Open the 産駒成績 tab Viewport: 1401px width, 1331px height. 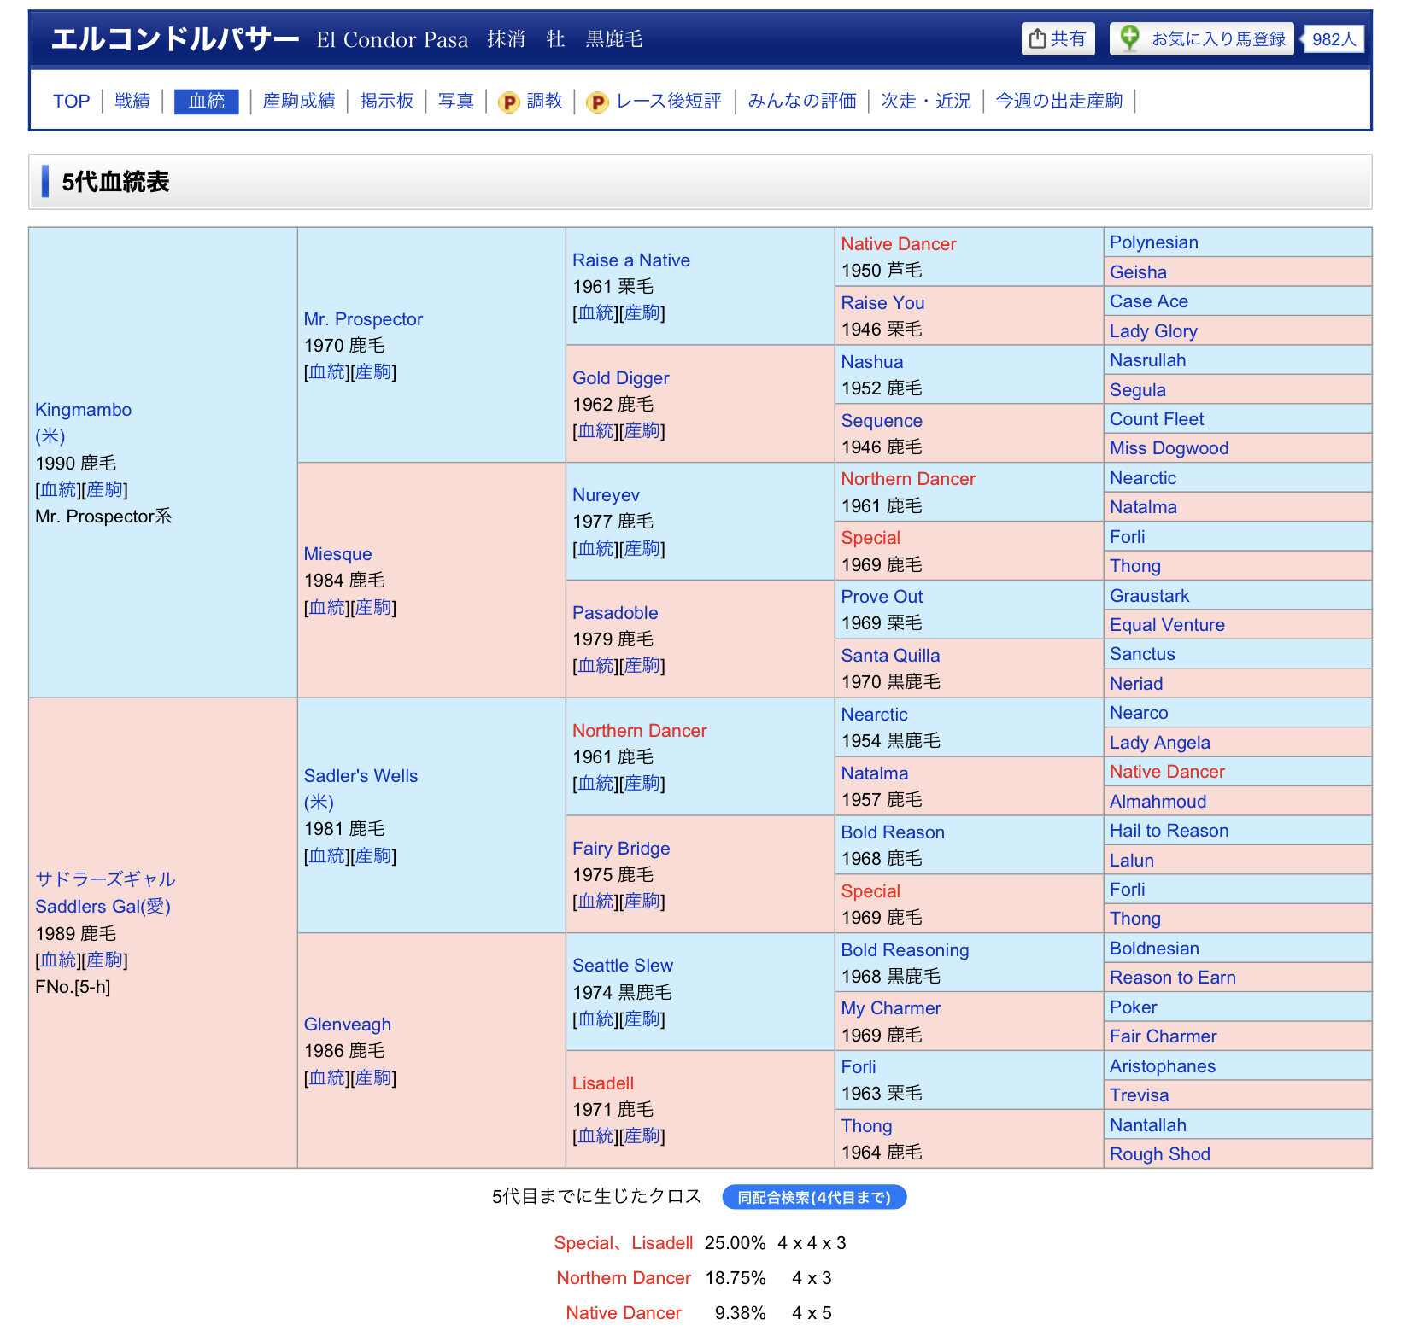(299, 102)
